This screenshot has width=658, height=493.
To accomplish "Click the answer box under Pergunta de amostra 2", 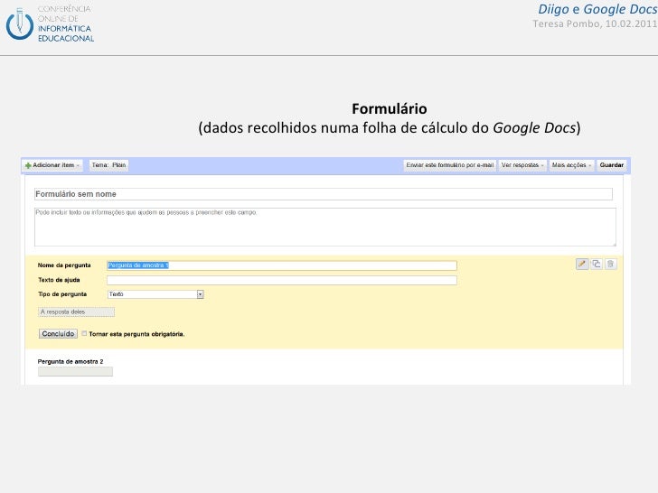I will [76, 371].
